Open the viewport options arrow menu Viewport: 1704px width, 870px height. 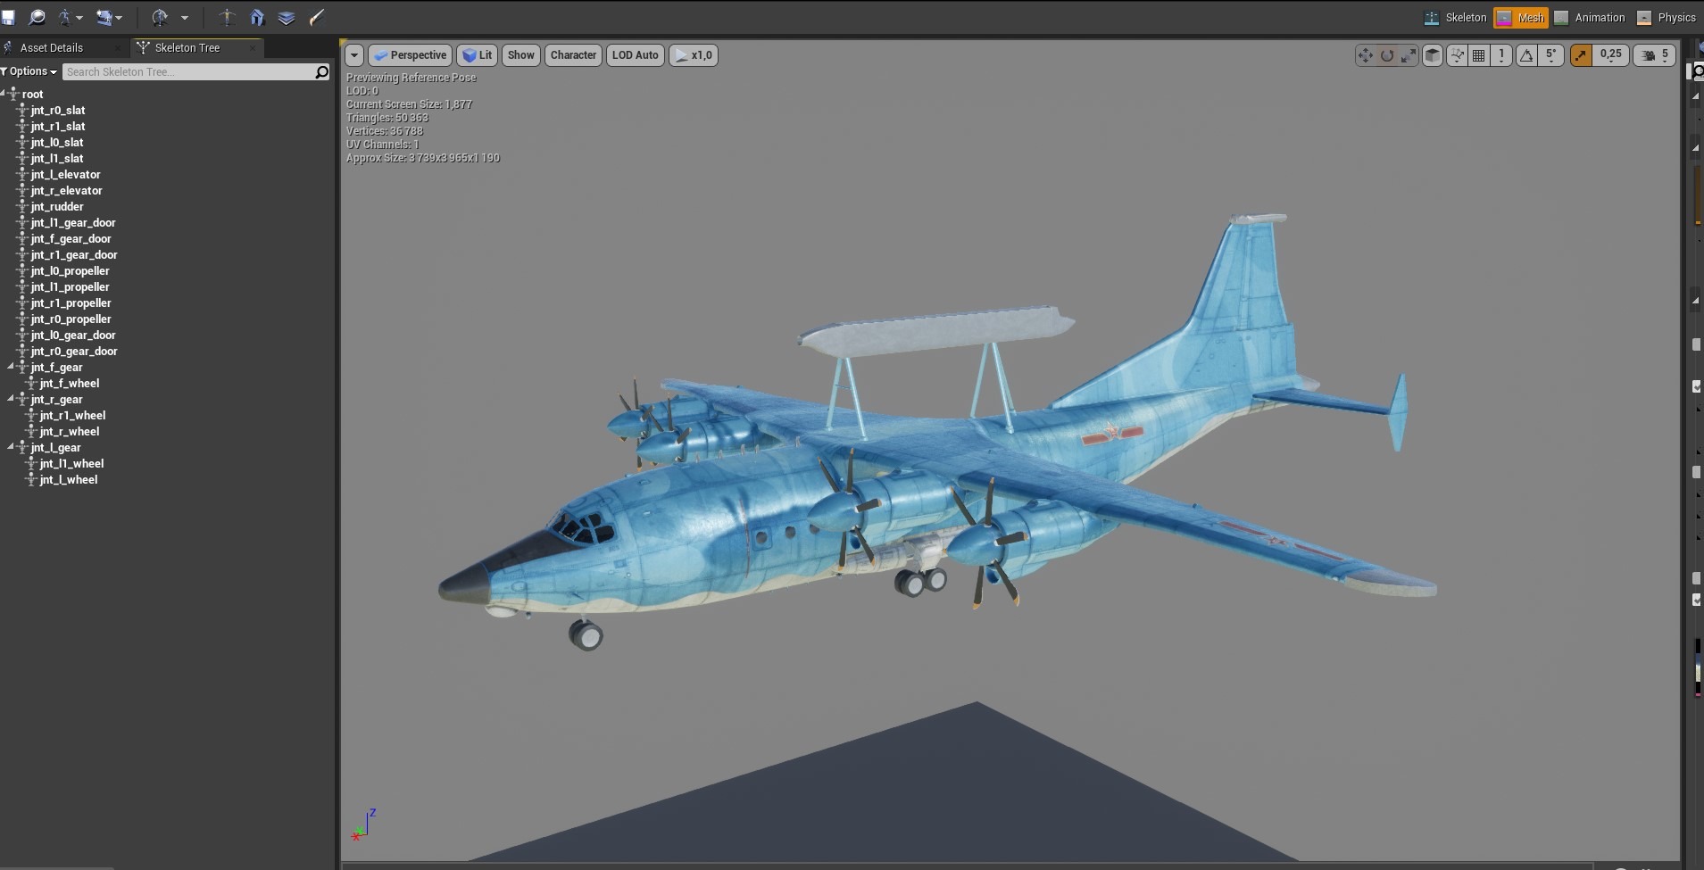pos(354,55)
